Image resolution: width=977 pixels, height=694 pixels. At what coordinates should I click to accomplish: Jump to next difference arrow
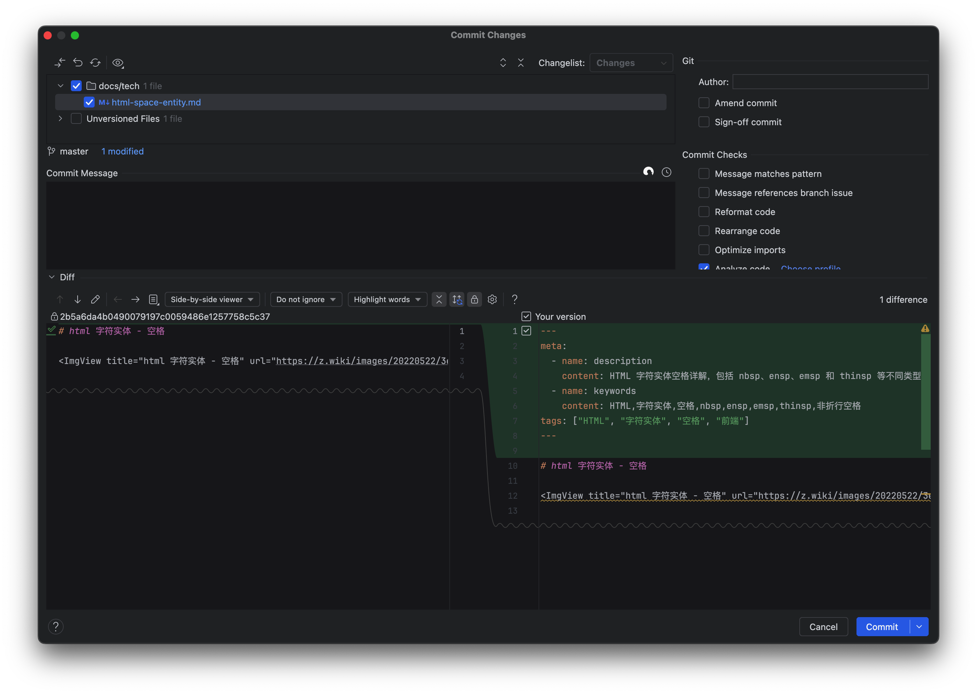point(77,300)
